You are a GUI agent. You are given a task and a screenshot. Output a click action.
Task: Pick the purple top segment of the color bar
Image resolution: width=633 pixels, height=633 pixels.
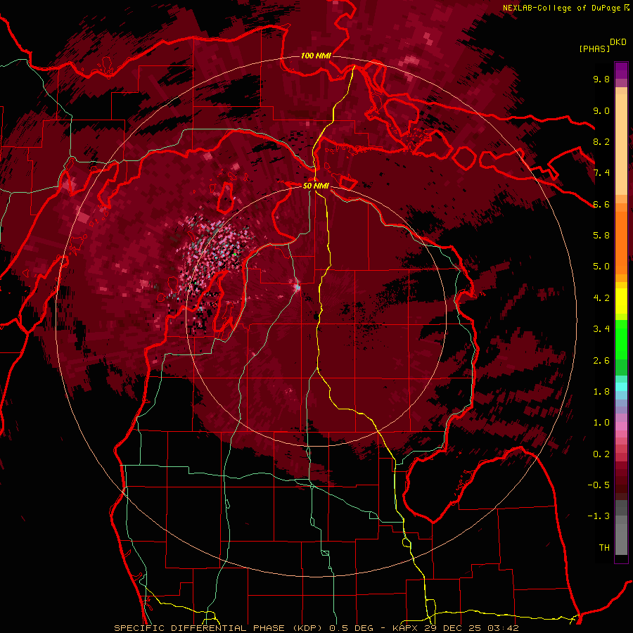click(621, 70)
